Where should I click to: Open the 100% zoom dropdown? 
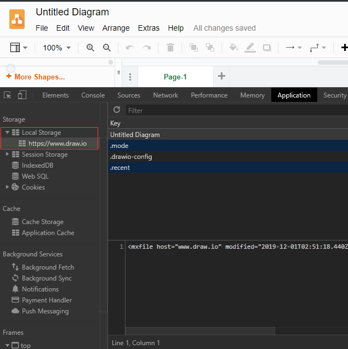tap(56, 48)
